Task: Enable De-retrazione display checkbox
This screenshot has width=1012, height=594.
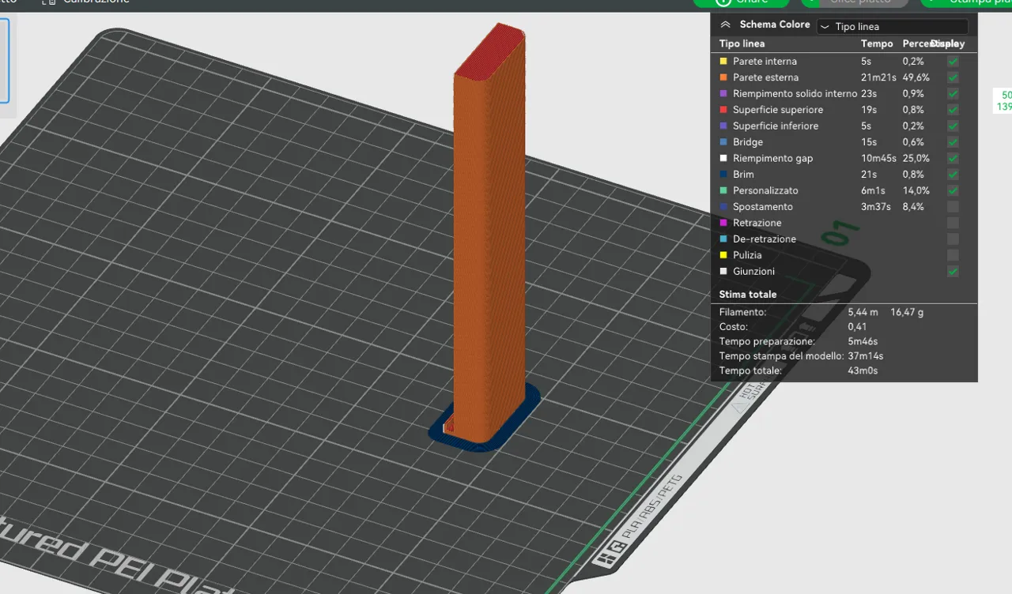Action: tap(953, 239)
